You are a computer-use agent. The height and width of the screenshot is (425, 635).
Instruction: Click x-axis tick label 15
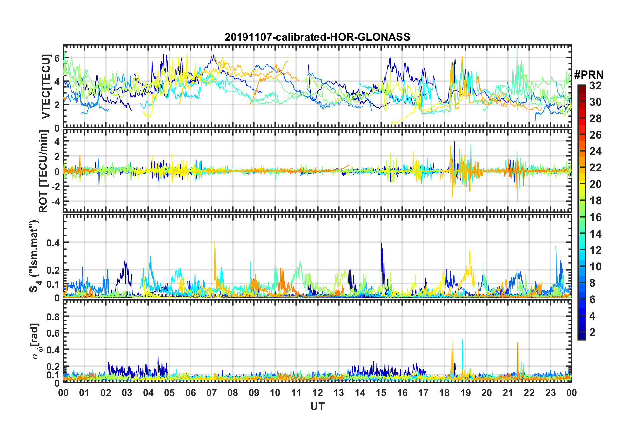[x=381, y=393]
